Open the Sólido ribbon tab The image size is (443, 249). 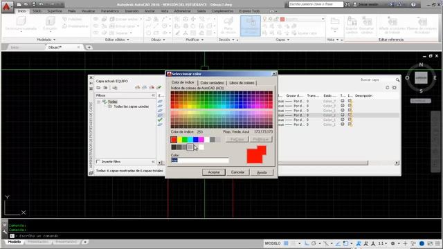tap(37, 11)
